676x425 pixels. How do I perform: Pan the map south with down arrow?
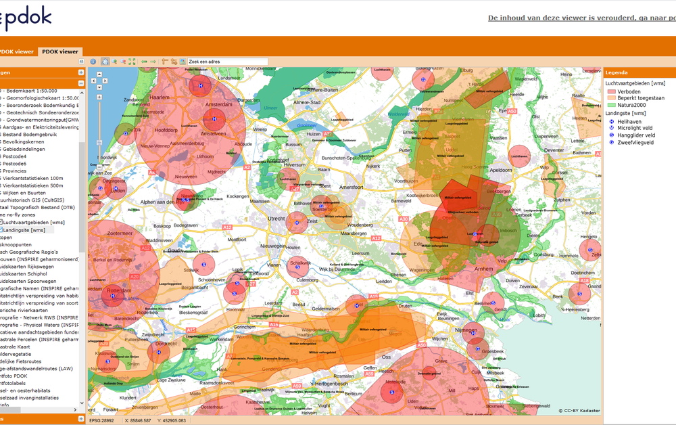[99, 87]
